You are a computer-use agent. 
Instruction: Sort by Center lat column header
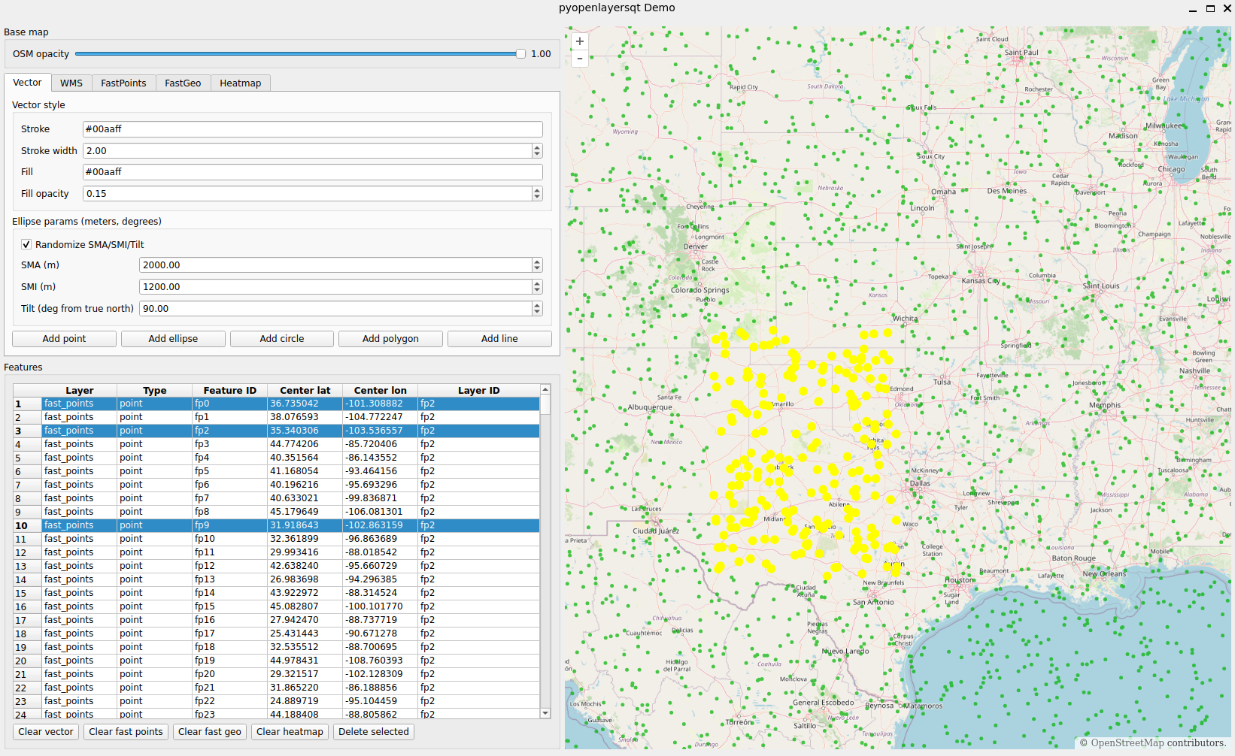click(305, 391)
